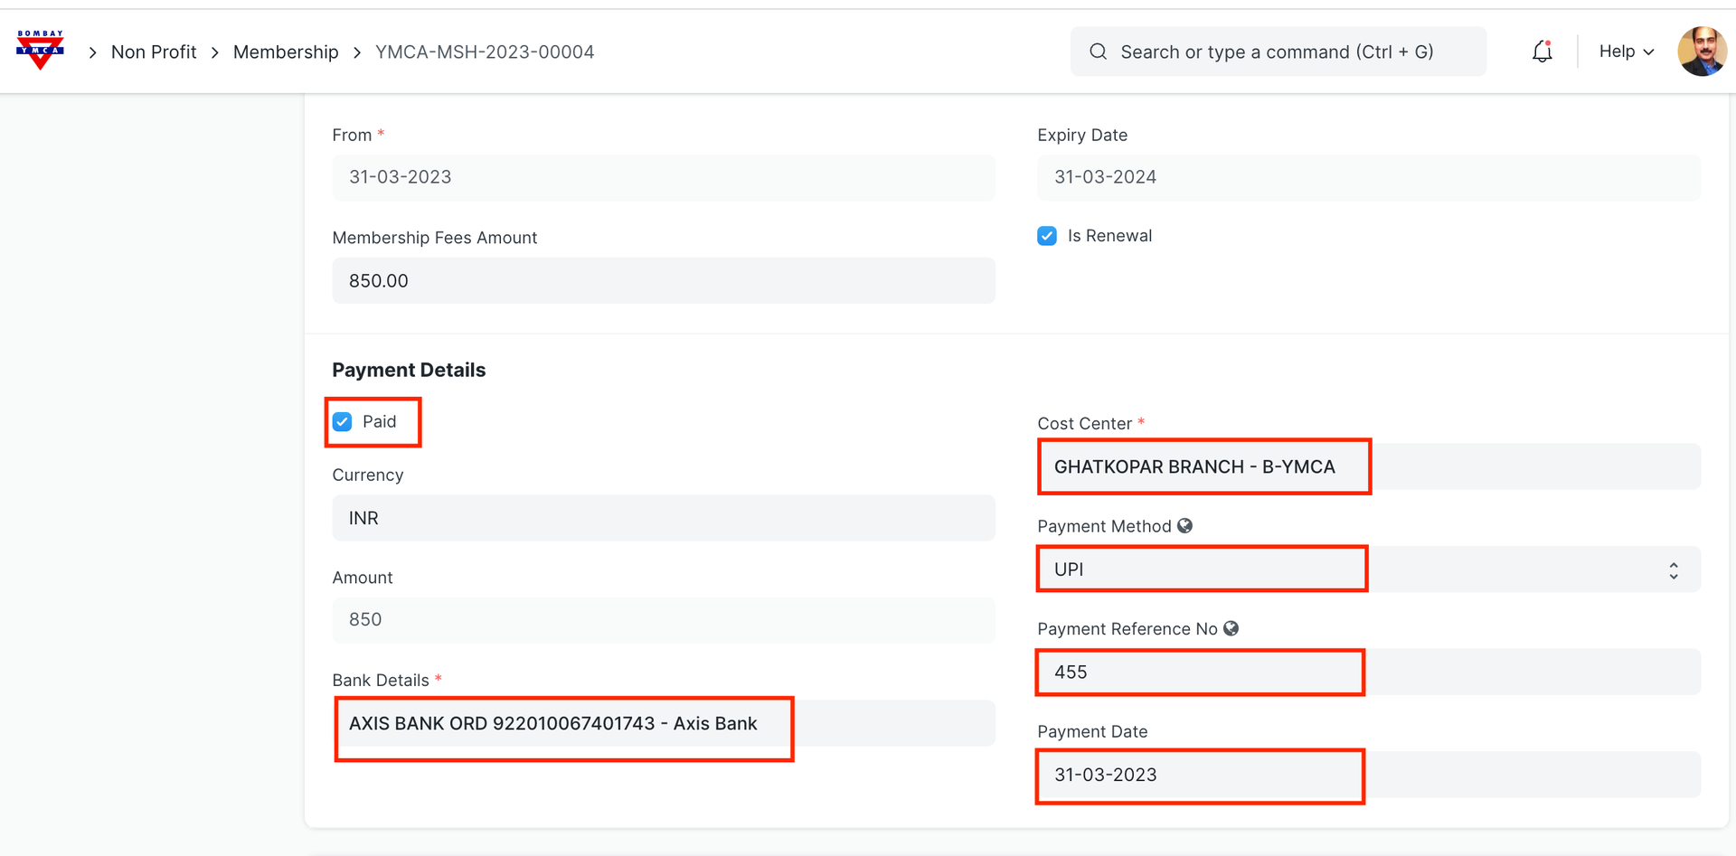The width and height of the screenshot is (1736, 856).
Task: Uncheck the Paid checkbox
Action: point(343,422)
